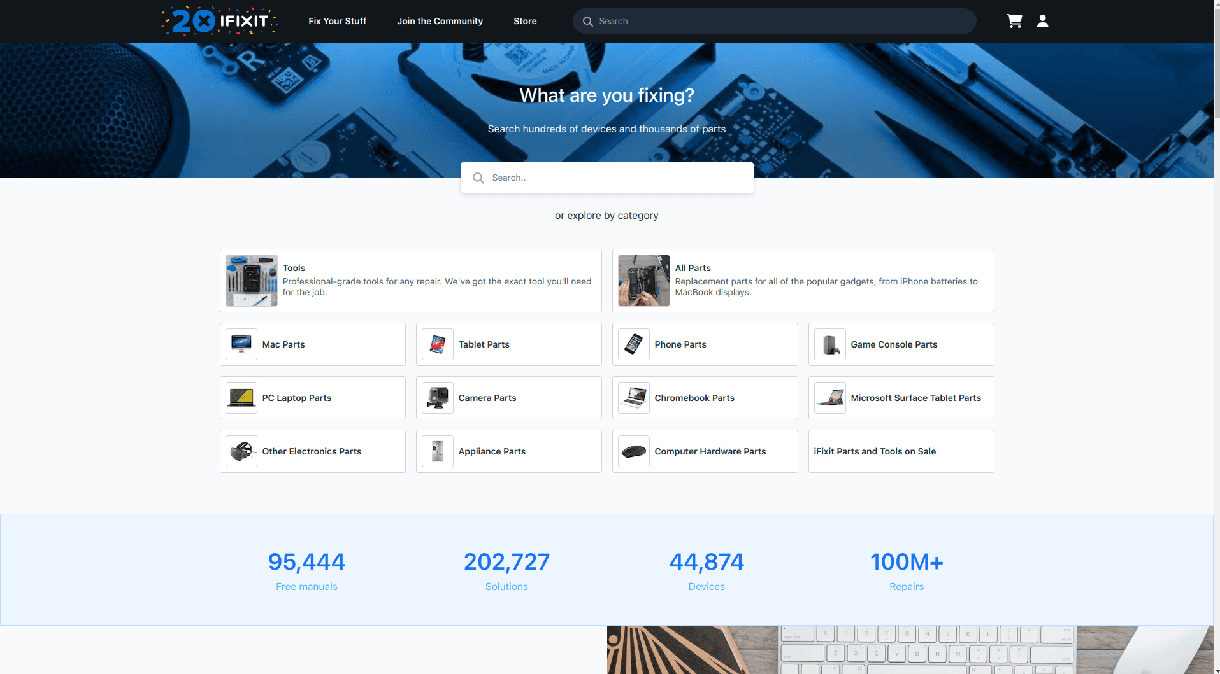Viewport: 1220px width, 674px height.
Task: Click the Tablet Parts iPad icon
Action: click(438, 344)
